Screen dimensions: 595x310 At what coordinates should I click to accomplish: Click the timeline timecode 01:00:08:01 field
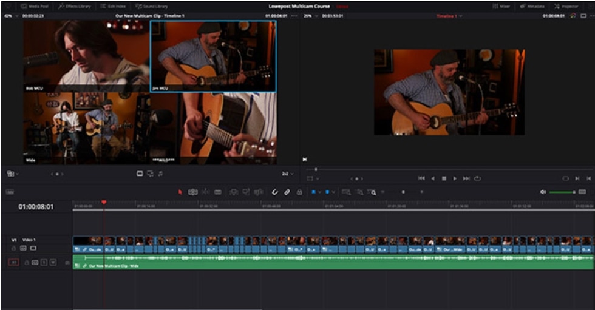[x=36, y=207]
